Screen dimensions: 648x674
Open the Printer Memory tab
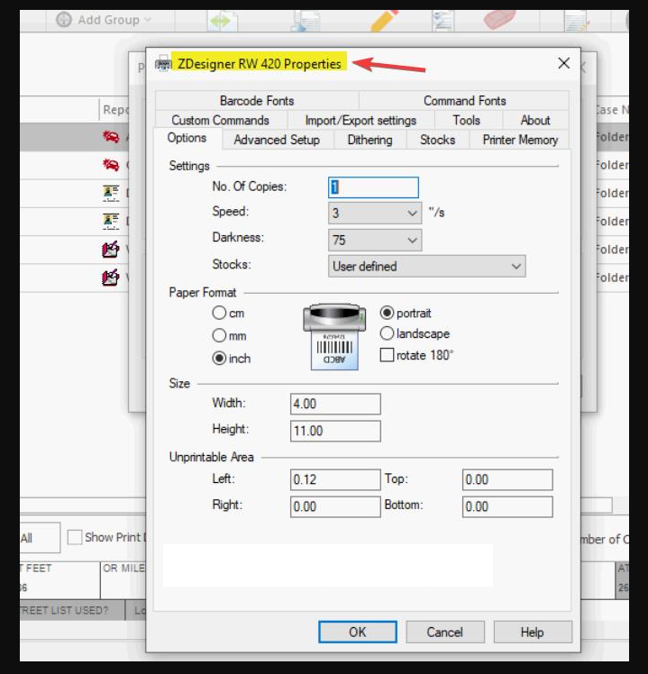(x=520, y=140)
